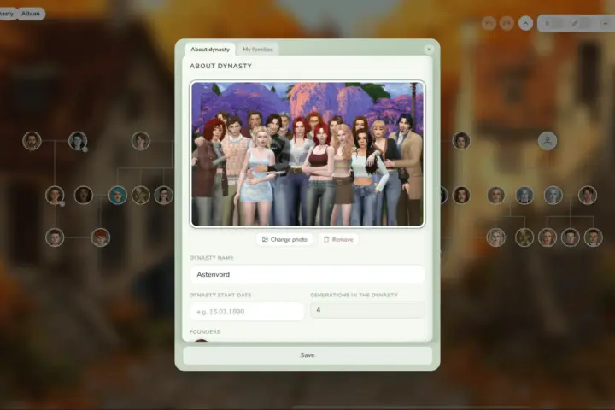Select the bearded man avatar at far left

click(32, 141)
